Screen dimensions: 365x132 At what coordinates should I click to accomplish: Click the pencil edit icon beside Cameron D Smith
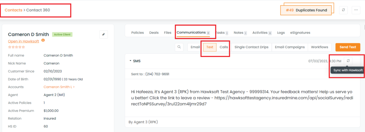point(104,35)
